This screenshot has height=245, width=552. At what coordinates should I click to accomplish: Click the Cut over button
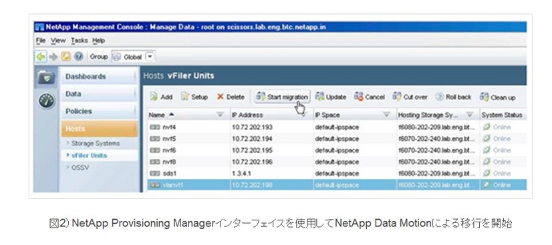(410, 97)
